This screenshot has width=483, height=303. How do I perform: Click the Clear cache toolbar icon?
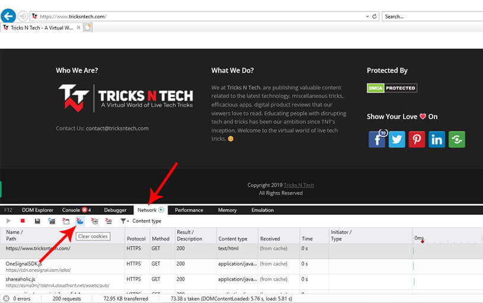click(x=66, y=221)
